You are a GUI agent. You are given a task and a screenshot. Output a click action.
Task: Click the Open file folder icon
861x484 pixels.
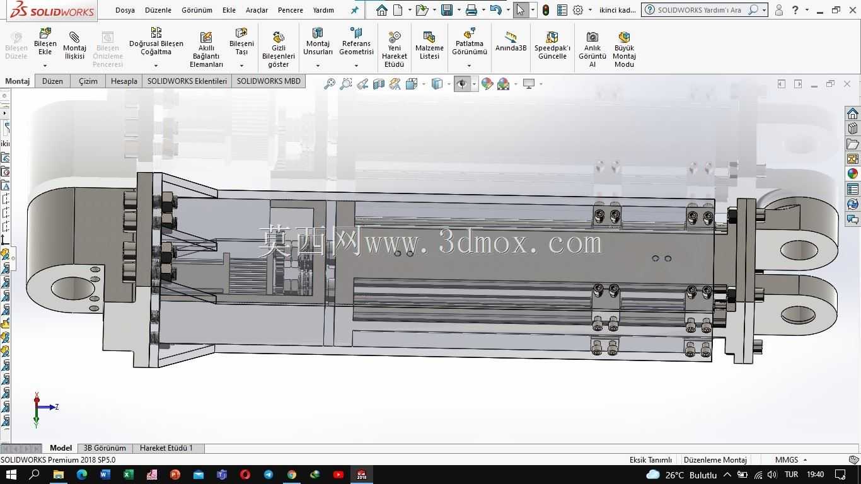(422, 10)
